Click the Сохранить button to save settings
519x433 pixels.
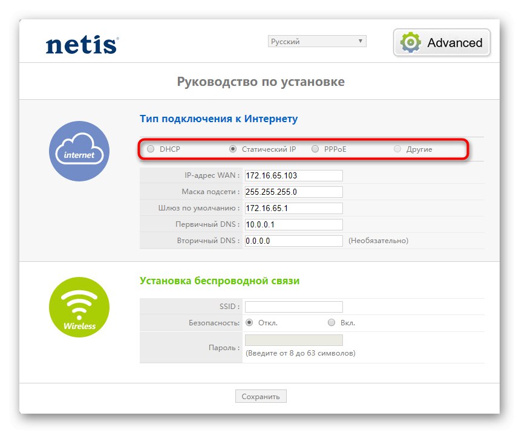tap(261, 396)
